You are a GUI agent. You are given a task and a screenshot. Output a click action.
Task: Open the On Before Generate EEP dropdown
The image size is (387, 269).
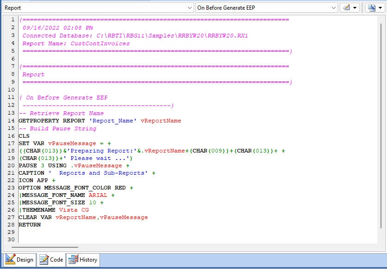point(267,8)
